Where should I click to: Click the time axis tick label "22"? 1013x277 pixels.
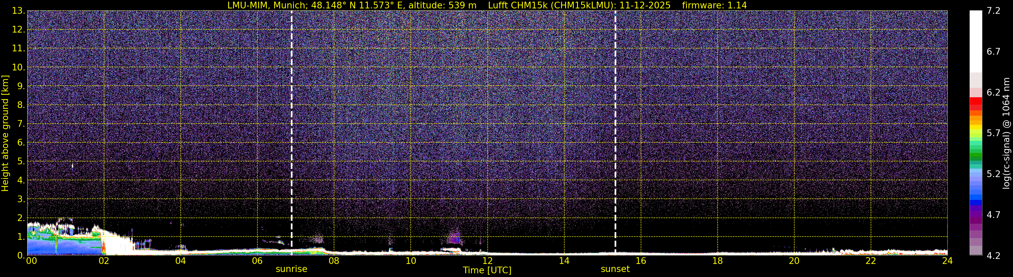pyautogui.click(x=871, y=261)
